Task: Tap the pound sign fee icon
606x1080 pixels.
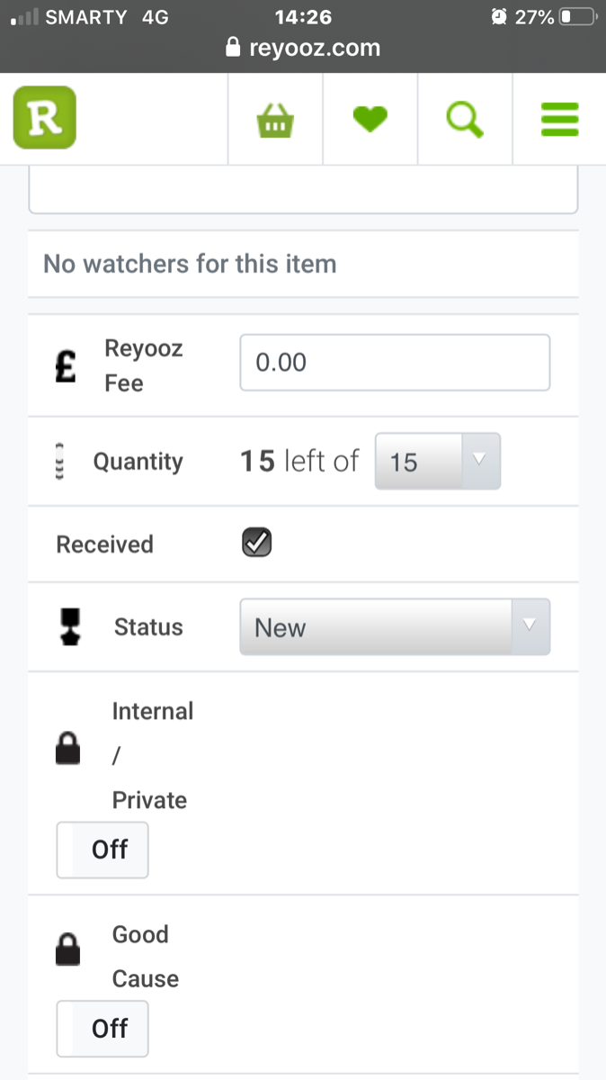Action: 66,366
